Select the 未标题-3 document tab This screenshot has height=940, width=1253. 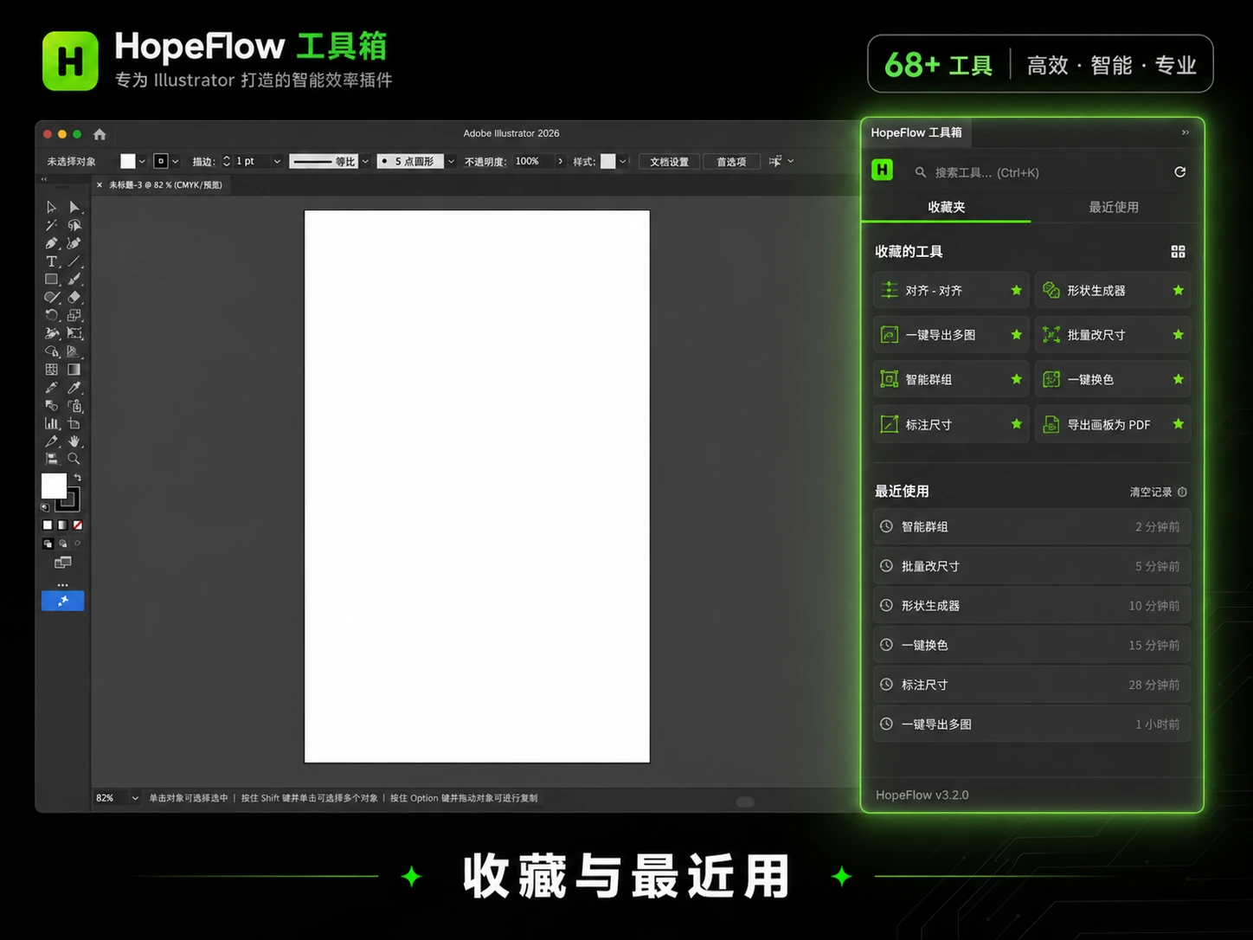click(164, 184)
